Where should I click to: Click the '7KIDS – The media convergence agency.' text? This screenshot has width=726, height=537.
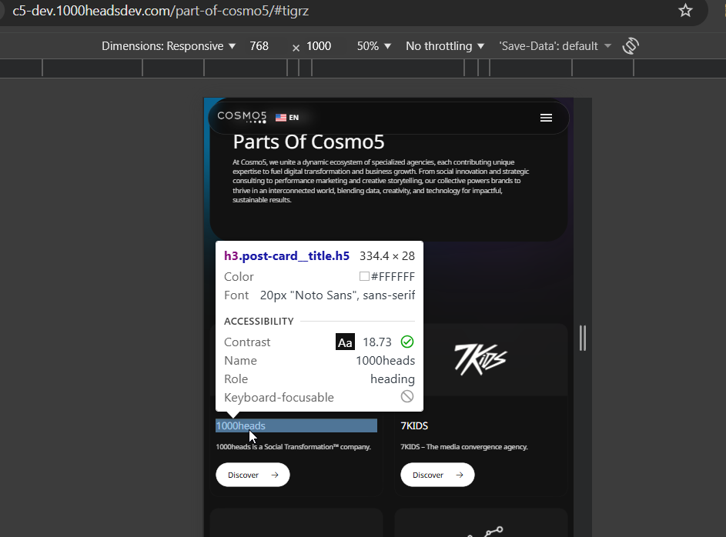(464, 447)
